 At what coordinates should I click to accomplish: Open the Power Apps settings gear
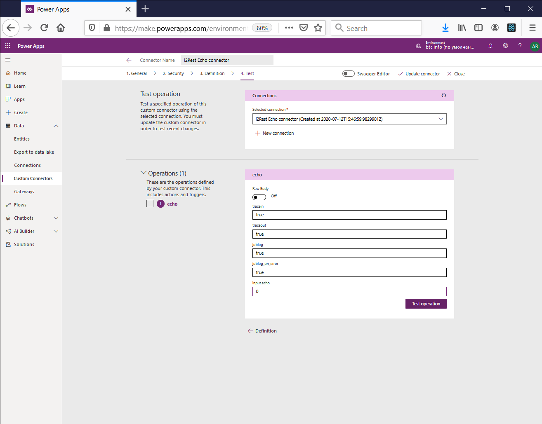point(505,46)
